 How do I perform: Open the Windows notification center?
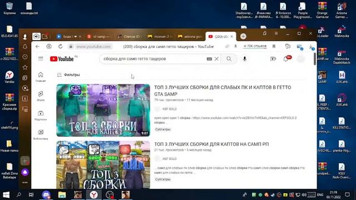tap(347, 195)
